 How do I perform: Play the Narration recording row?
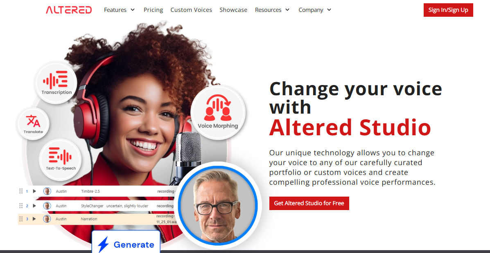(34, 219)
